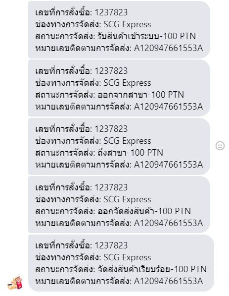
Task: Click SCG Express text in first message
Action: click(127, 24)
